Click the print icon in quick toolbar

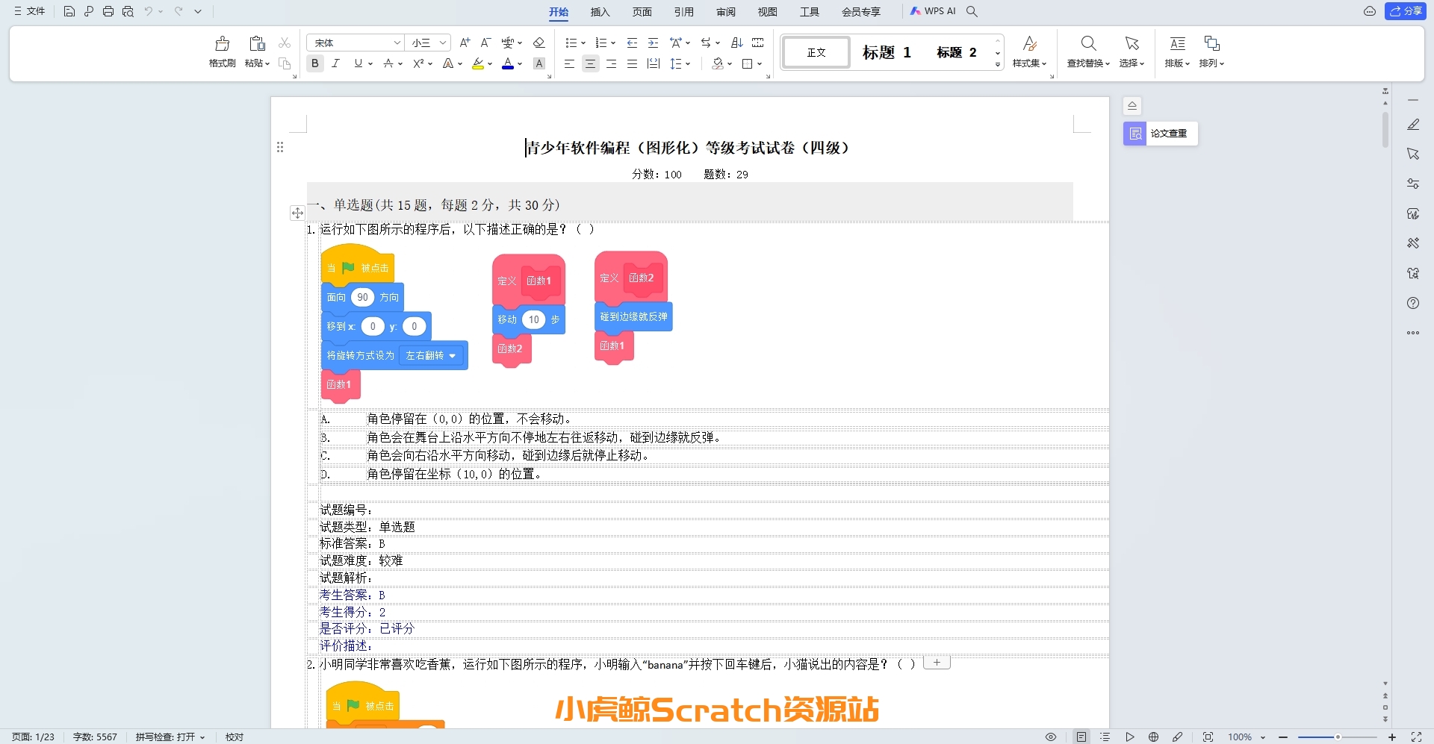108,11
